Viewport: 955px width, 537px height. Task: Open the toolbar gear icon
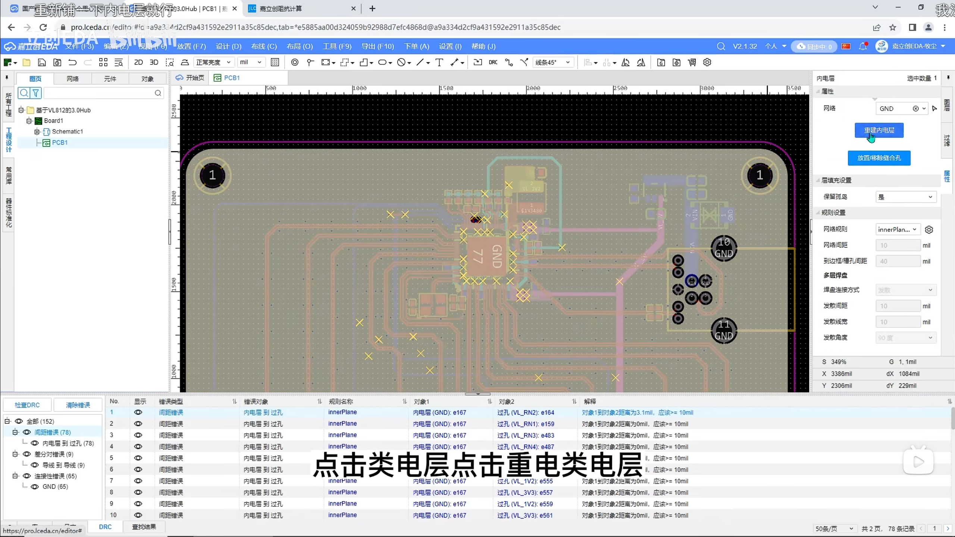[x=707, y=62]
